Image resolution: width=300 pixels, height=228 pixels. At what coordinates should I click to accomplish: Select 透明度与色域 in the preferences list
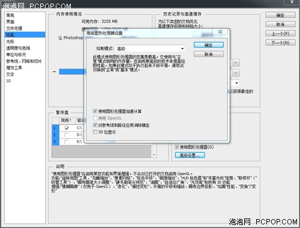tap(25, 48)
